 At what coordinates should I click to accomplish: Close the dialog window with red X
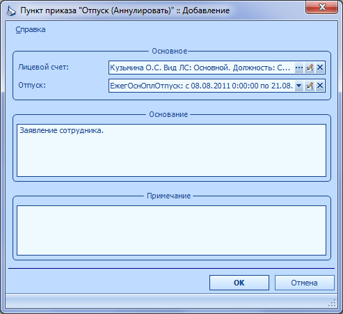[321, 7]
